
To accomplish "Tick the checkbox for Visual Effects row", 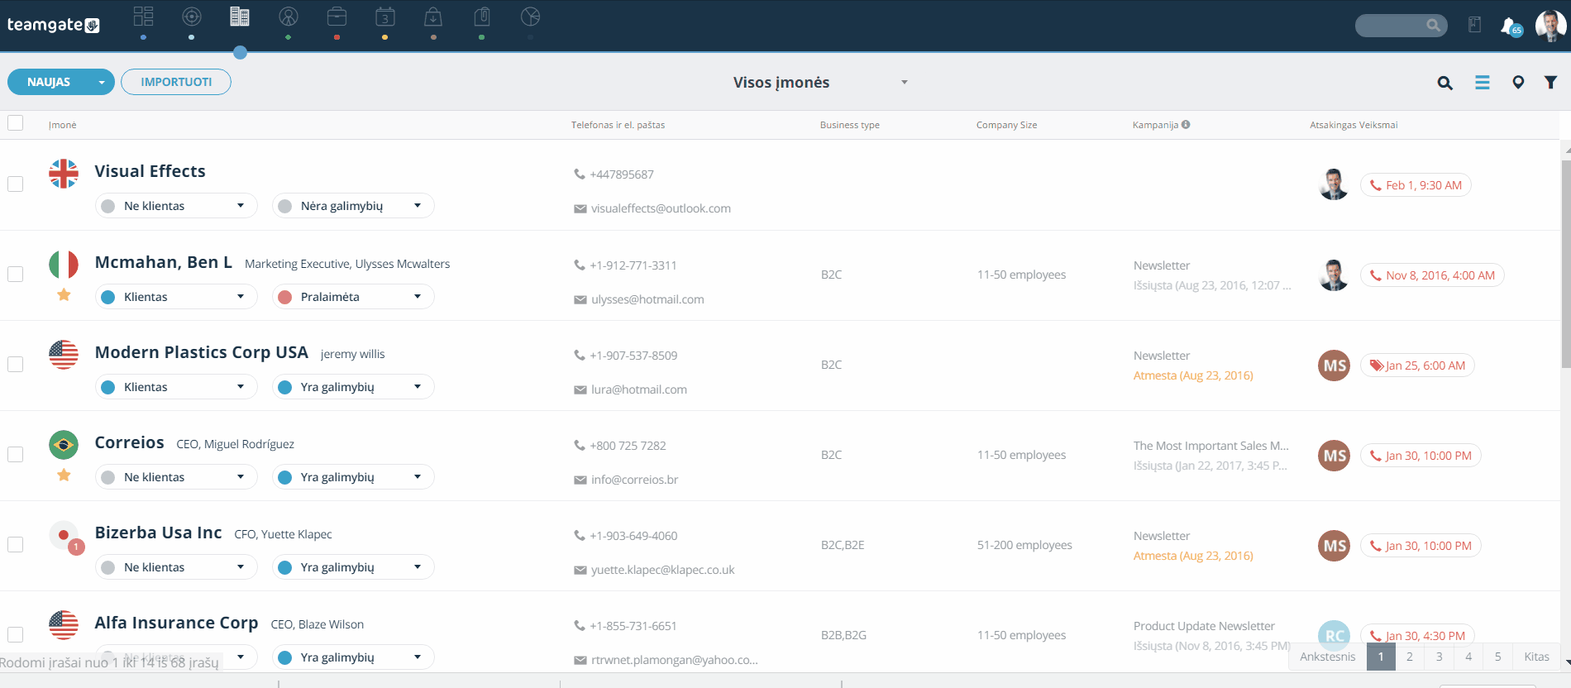I will coord(15,184).
